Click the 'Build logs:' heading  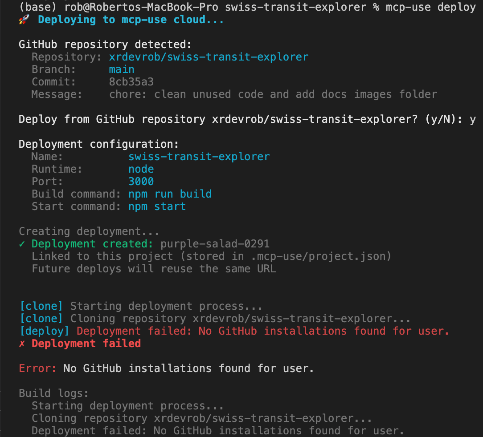point(53,393)
